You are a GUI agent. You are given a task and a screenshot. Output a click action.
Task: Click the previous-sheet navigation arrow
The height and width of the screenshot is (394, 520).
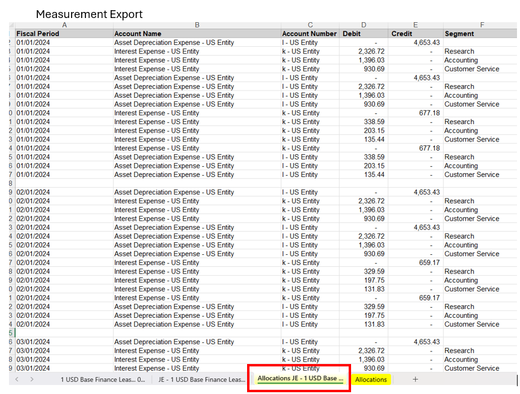16,380
